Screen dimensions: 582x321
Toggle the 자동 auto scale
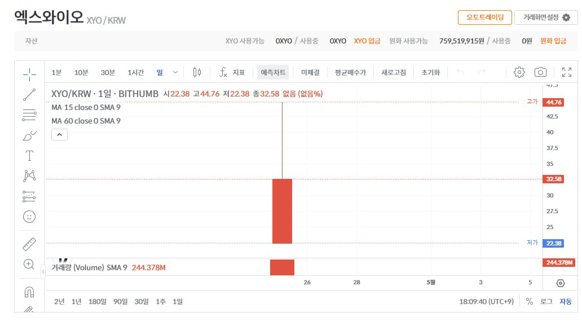(565, 301)
